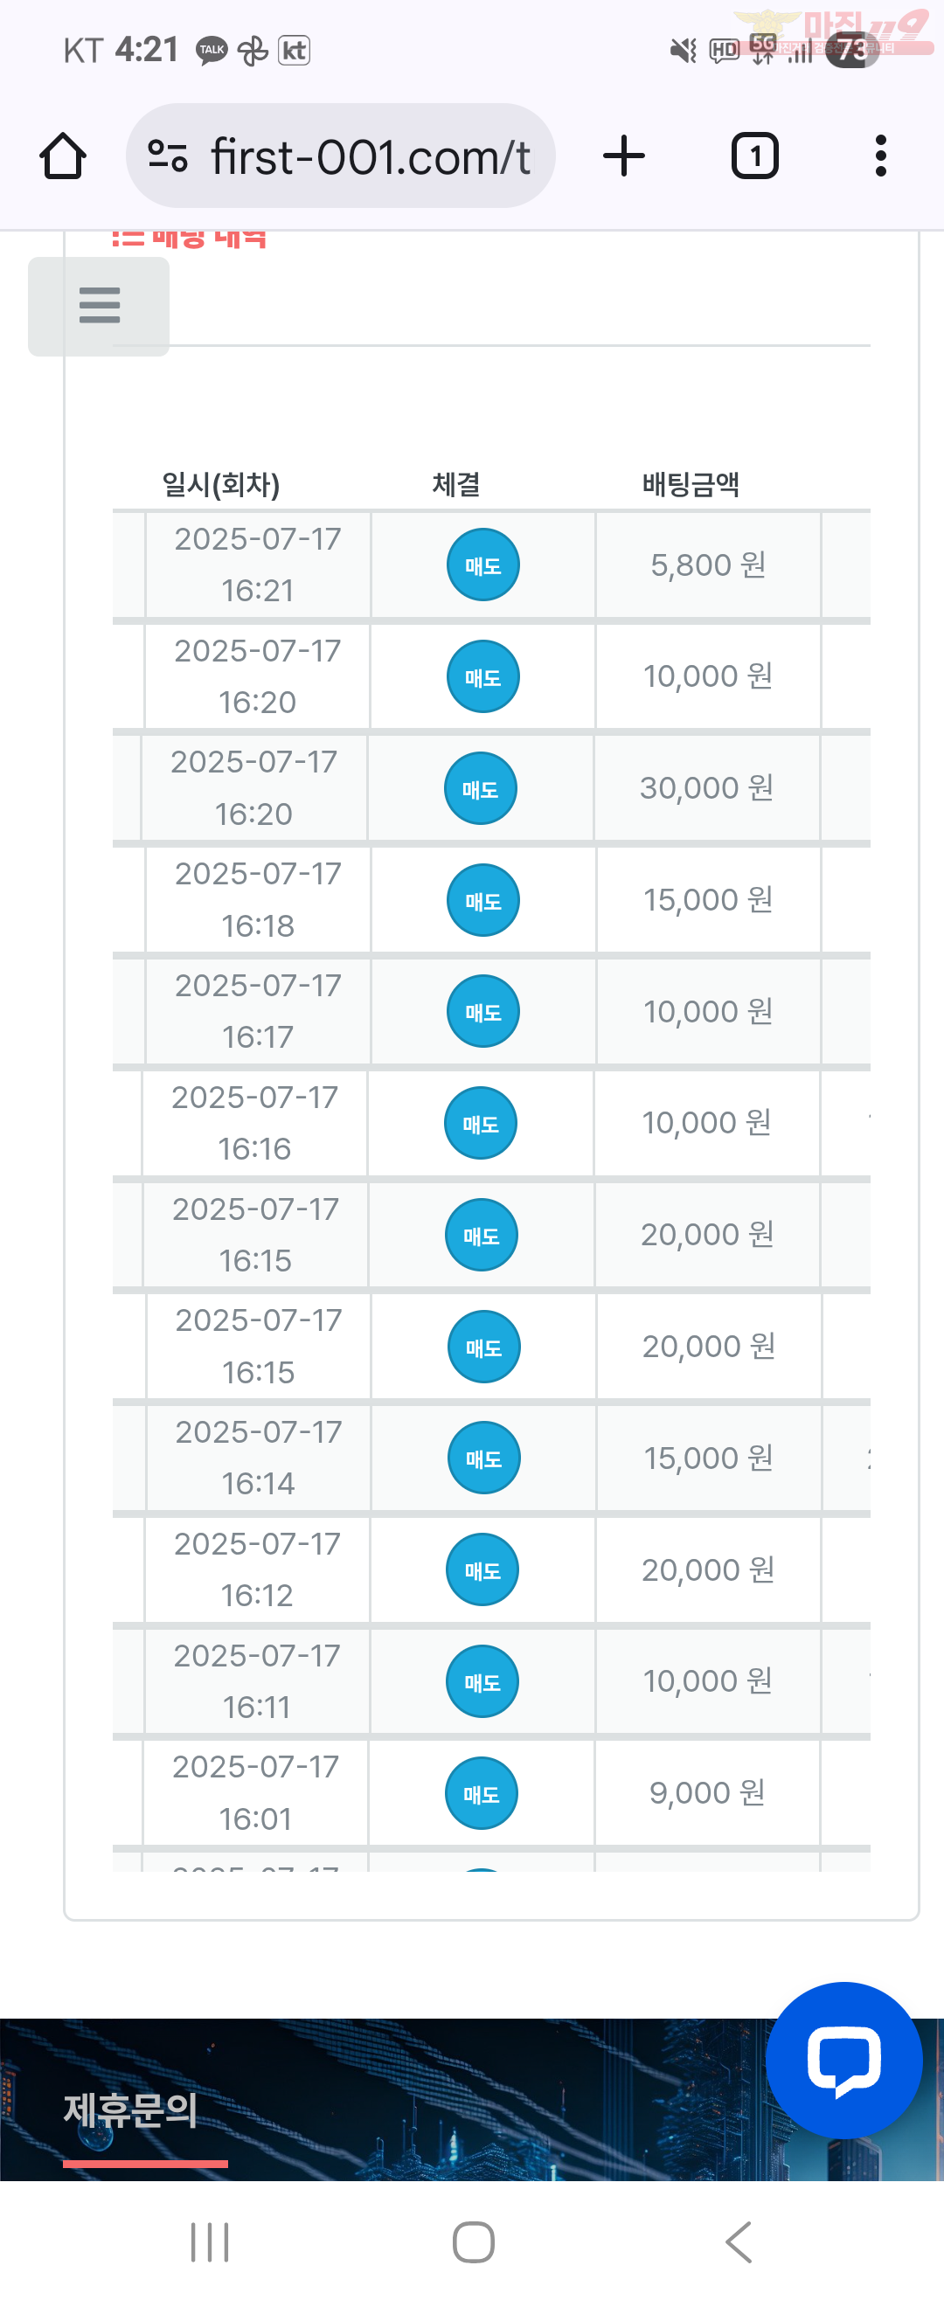Open the browser three-dot menu
Screen dimensions: 944x2307
880,156
